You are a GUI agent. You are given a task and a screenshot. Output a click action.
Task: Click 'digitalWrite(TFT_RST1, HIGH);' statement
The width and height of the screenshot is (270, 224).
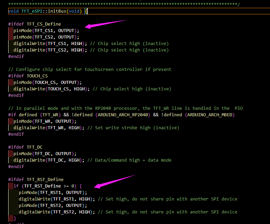[x=57, y=199]
